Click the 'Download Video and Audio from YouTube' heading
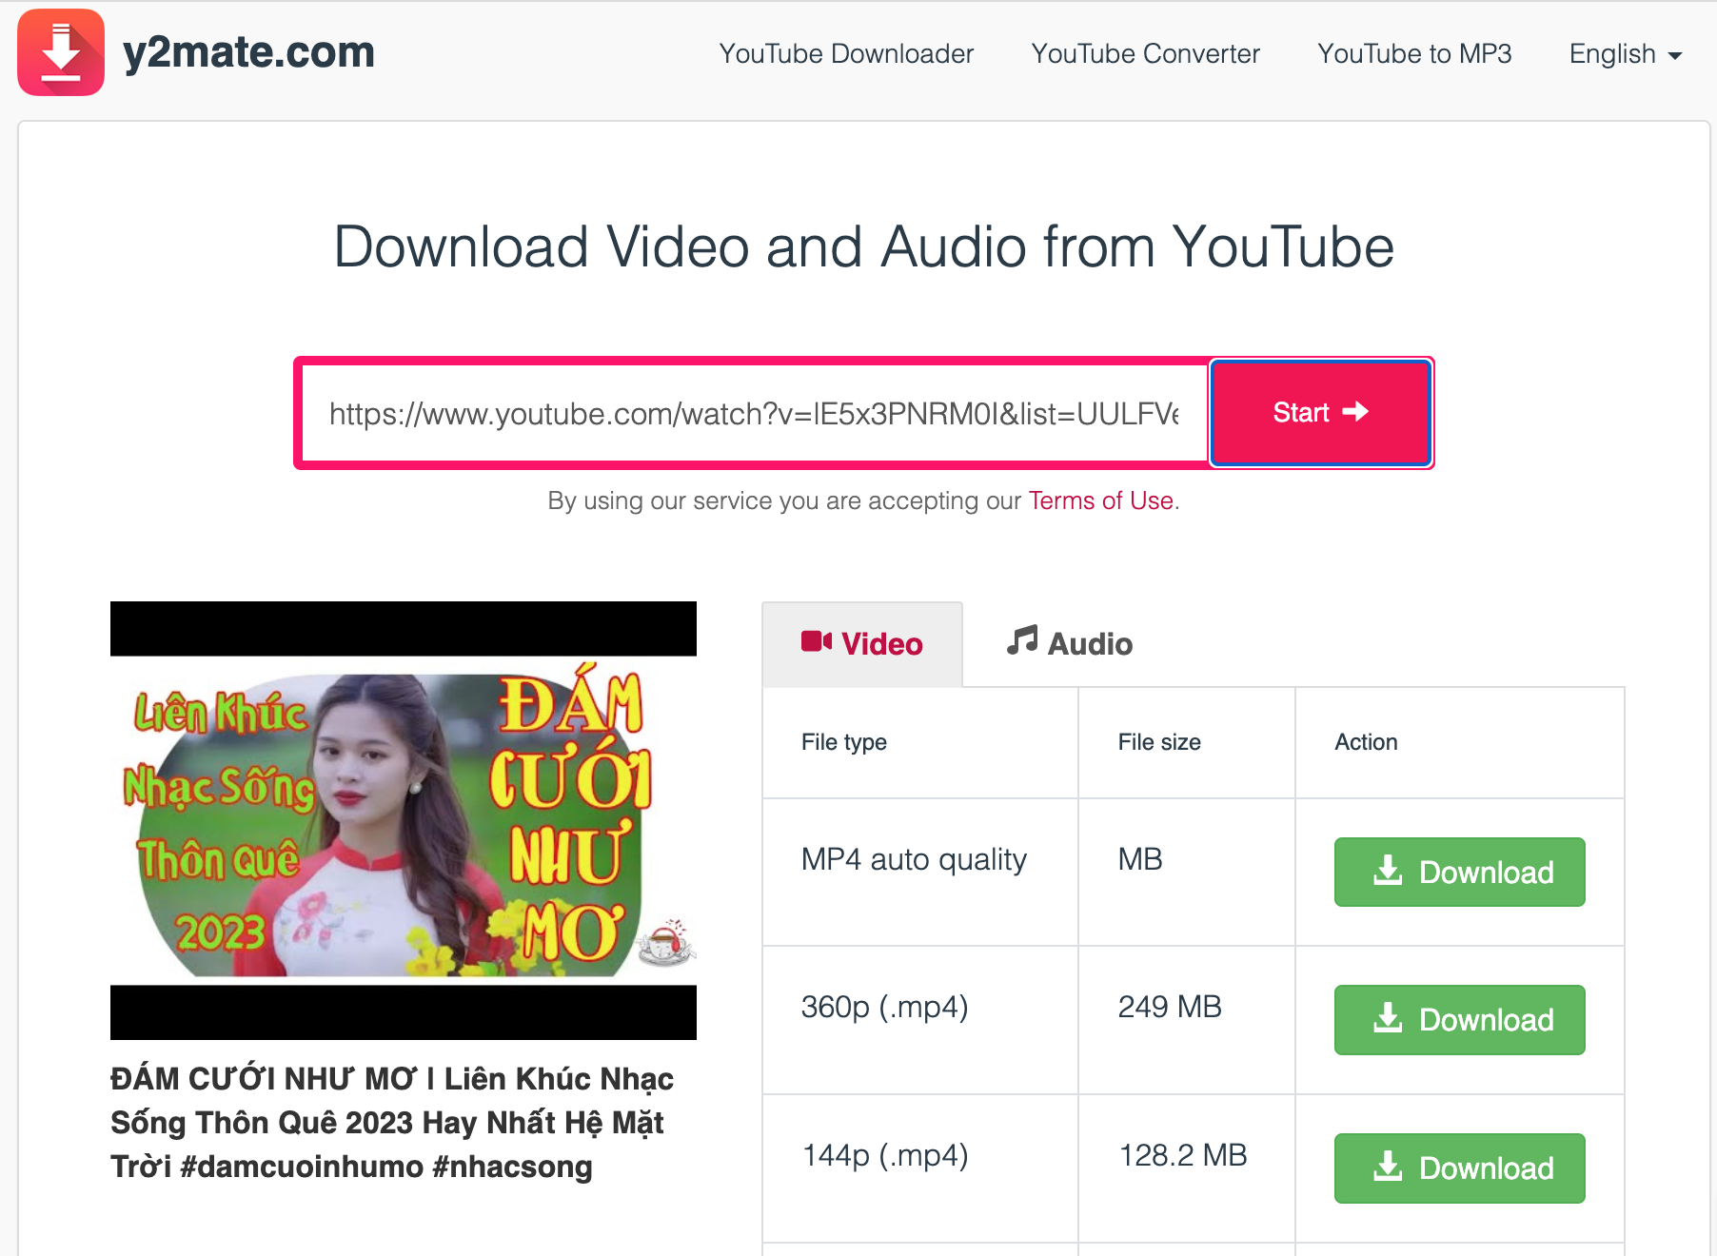This screenshot has width=1717, height=1256. click(864, 246)
